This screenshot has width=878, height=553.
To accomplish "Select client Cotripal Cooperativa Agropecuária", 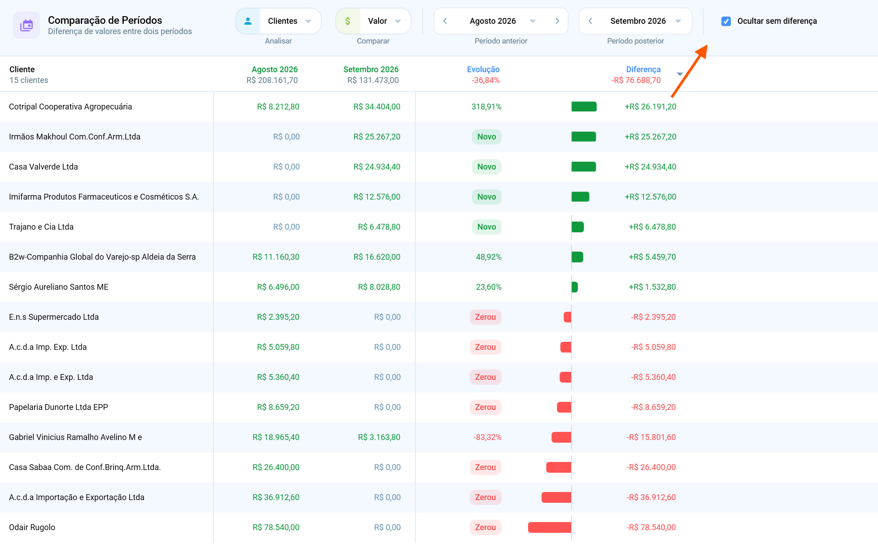I will pos(70,107).
